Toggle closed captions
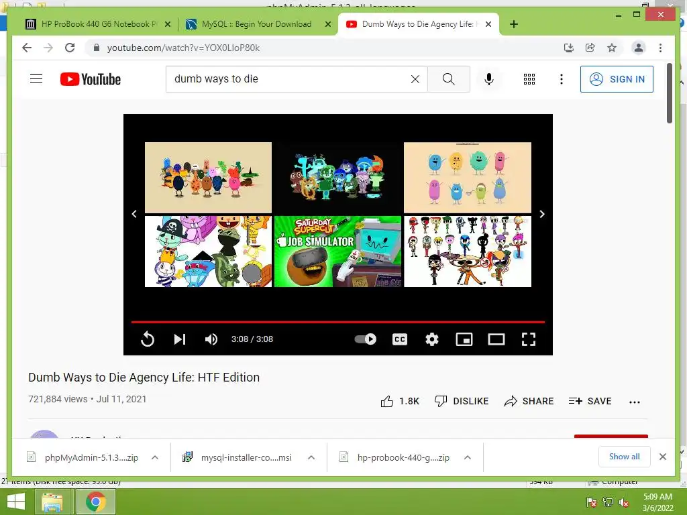 (x=400, y=339)
